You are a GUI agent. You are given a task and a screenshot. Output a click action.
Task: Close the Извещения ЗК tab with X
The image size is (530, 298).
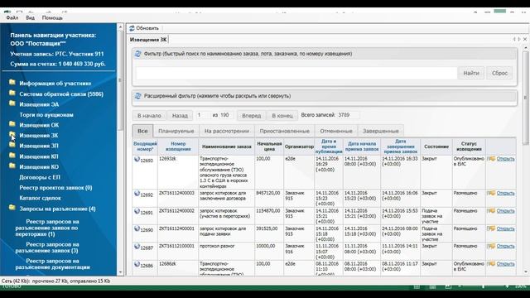525,39
